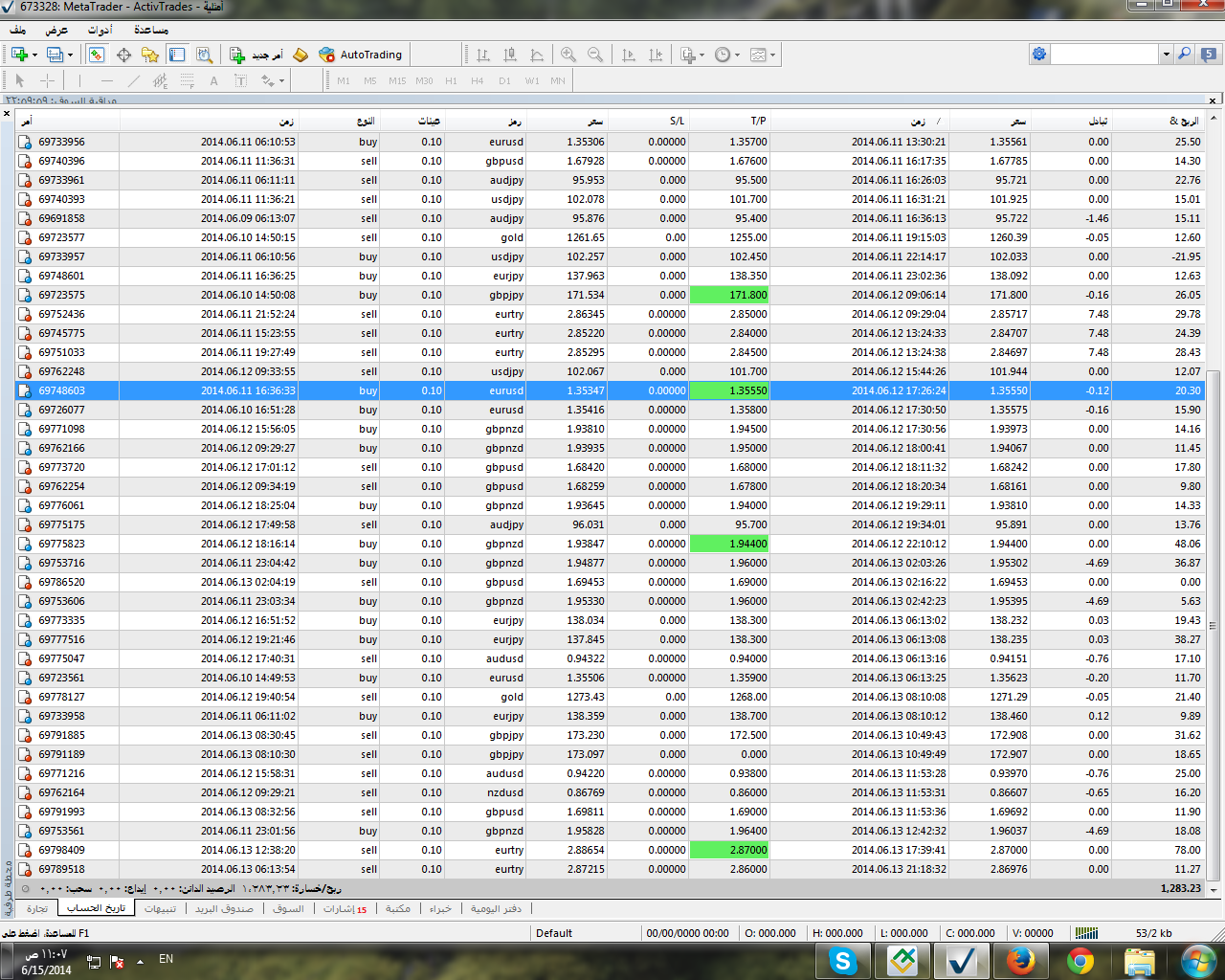1225x980 pixels.
Task: Open the MQL5 community chat icon
Action: point(1210,54)
